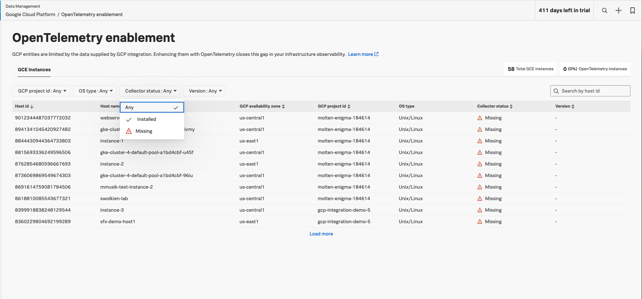Open the Version filter dropdown
The height and width of the screenshot is (299, 642).
click(x=204, y=91)
